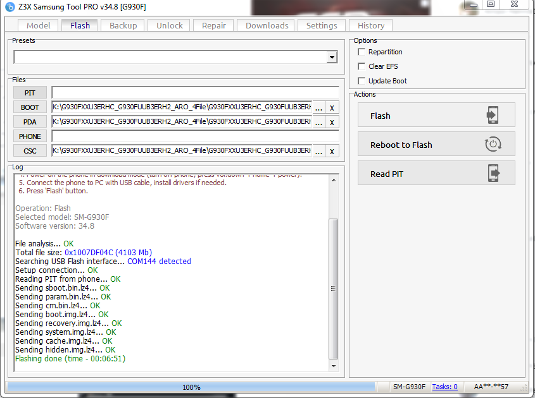Click the Z3X app icon in title bar
535x398 pixels.
pos(10,6)
